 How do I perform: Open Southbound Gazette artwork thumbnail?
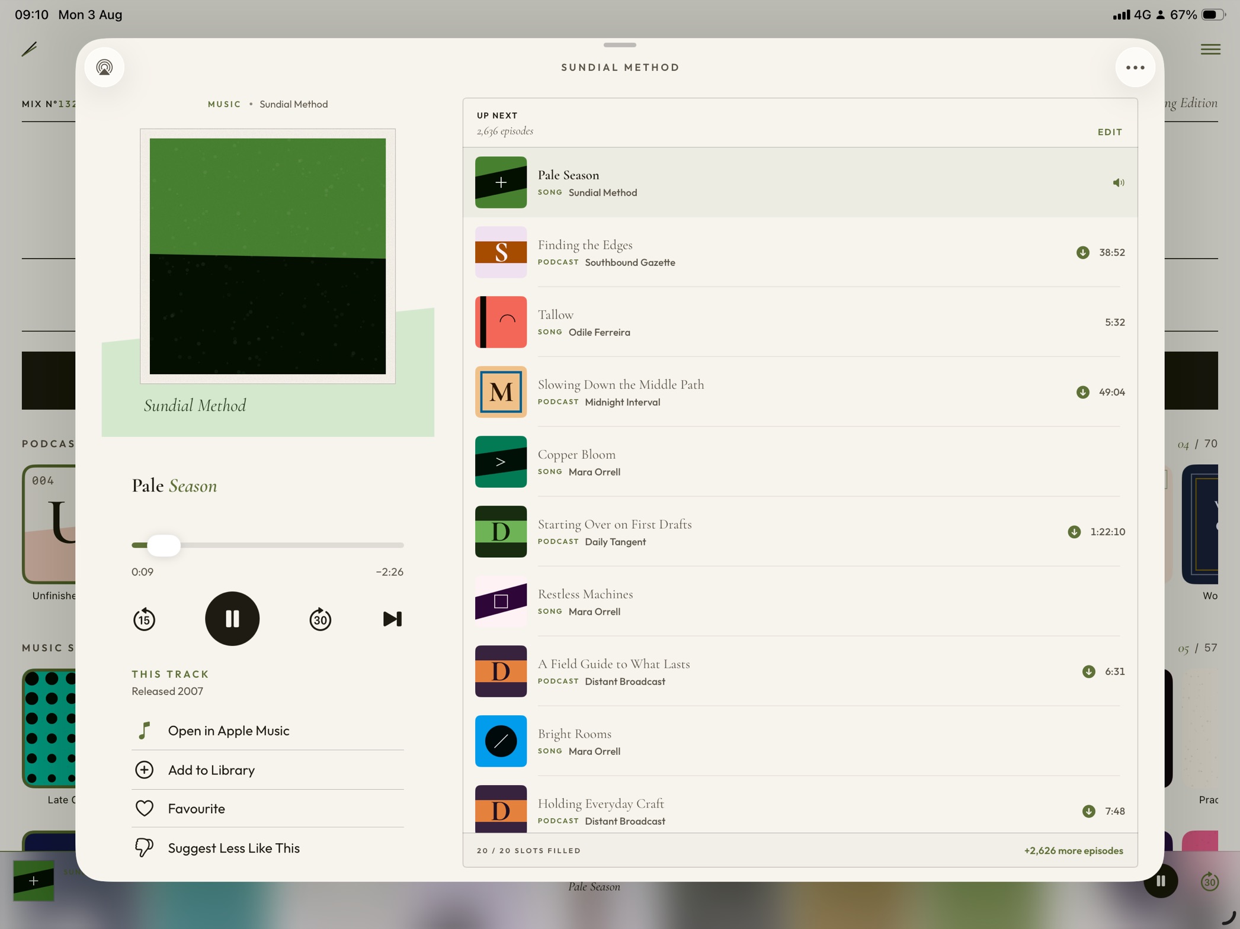501,252
